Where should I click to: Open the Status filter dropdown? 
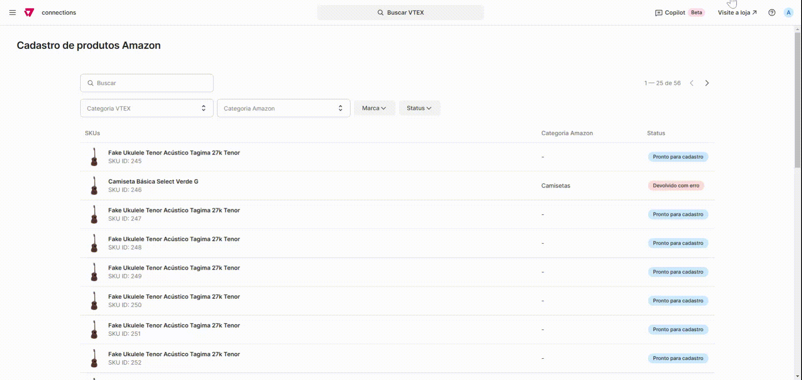(419, 108)
